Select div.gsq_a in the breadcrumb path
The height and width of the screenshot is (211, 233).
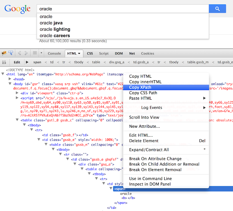116,62
